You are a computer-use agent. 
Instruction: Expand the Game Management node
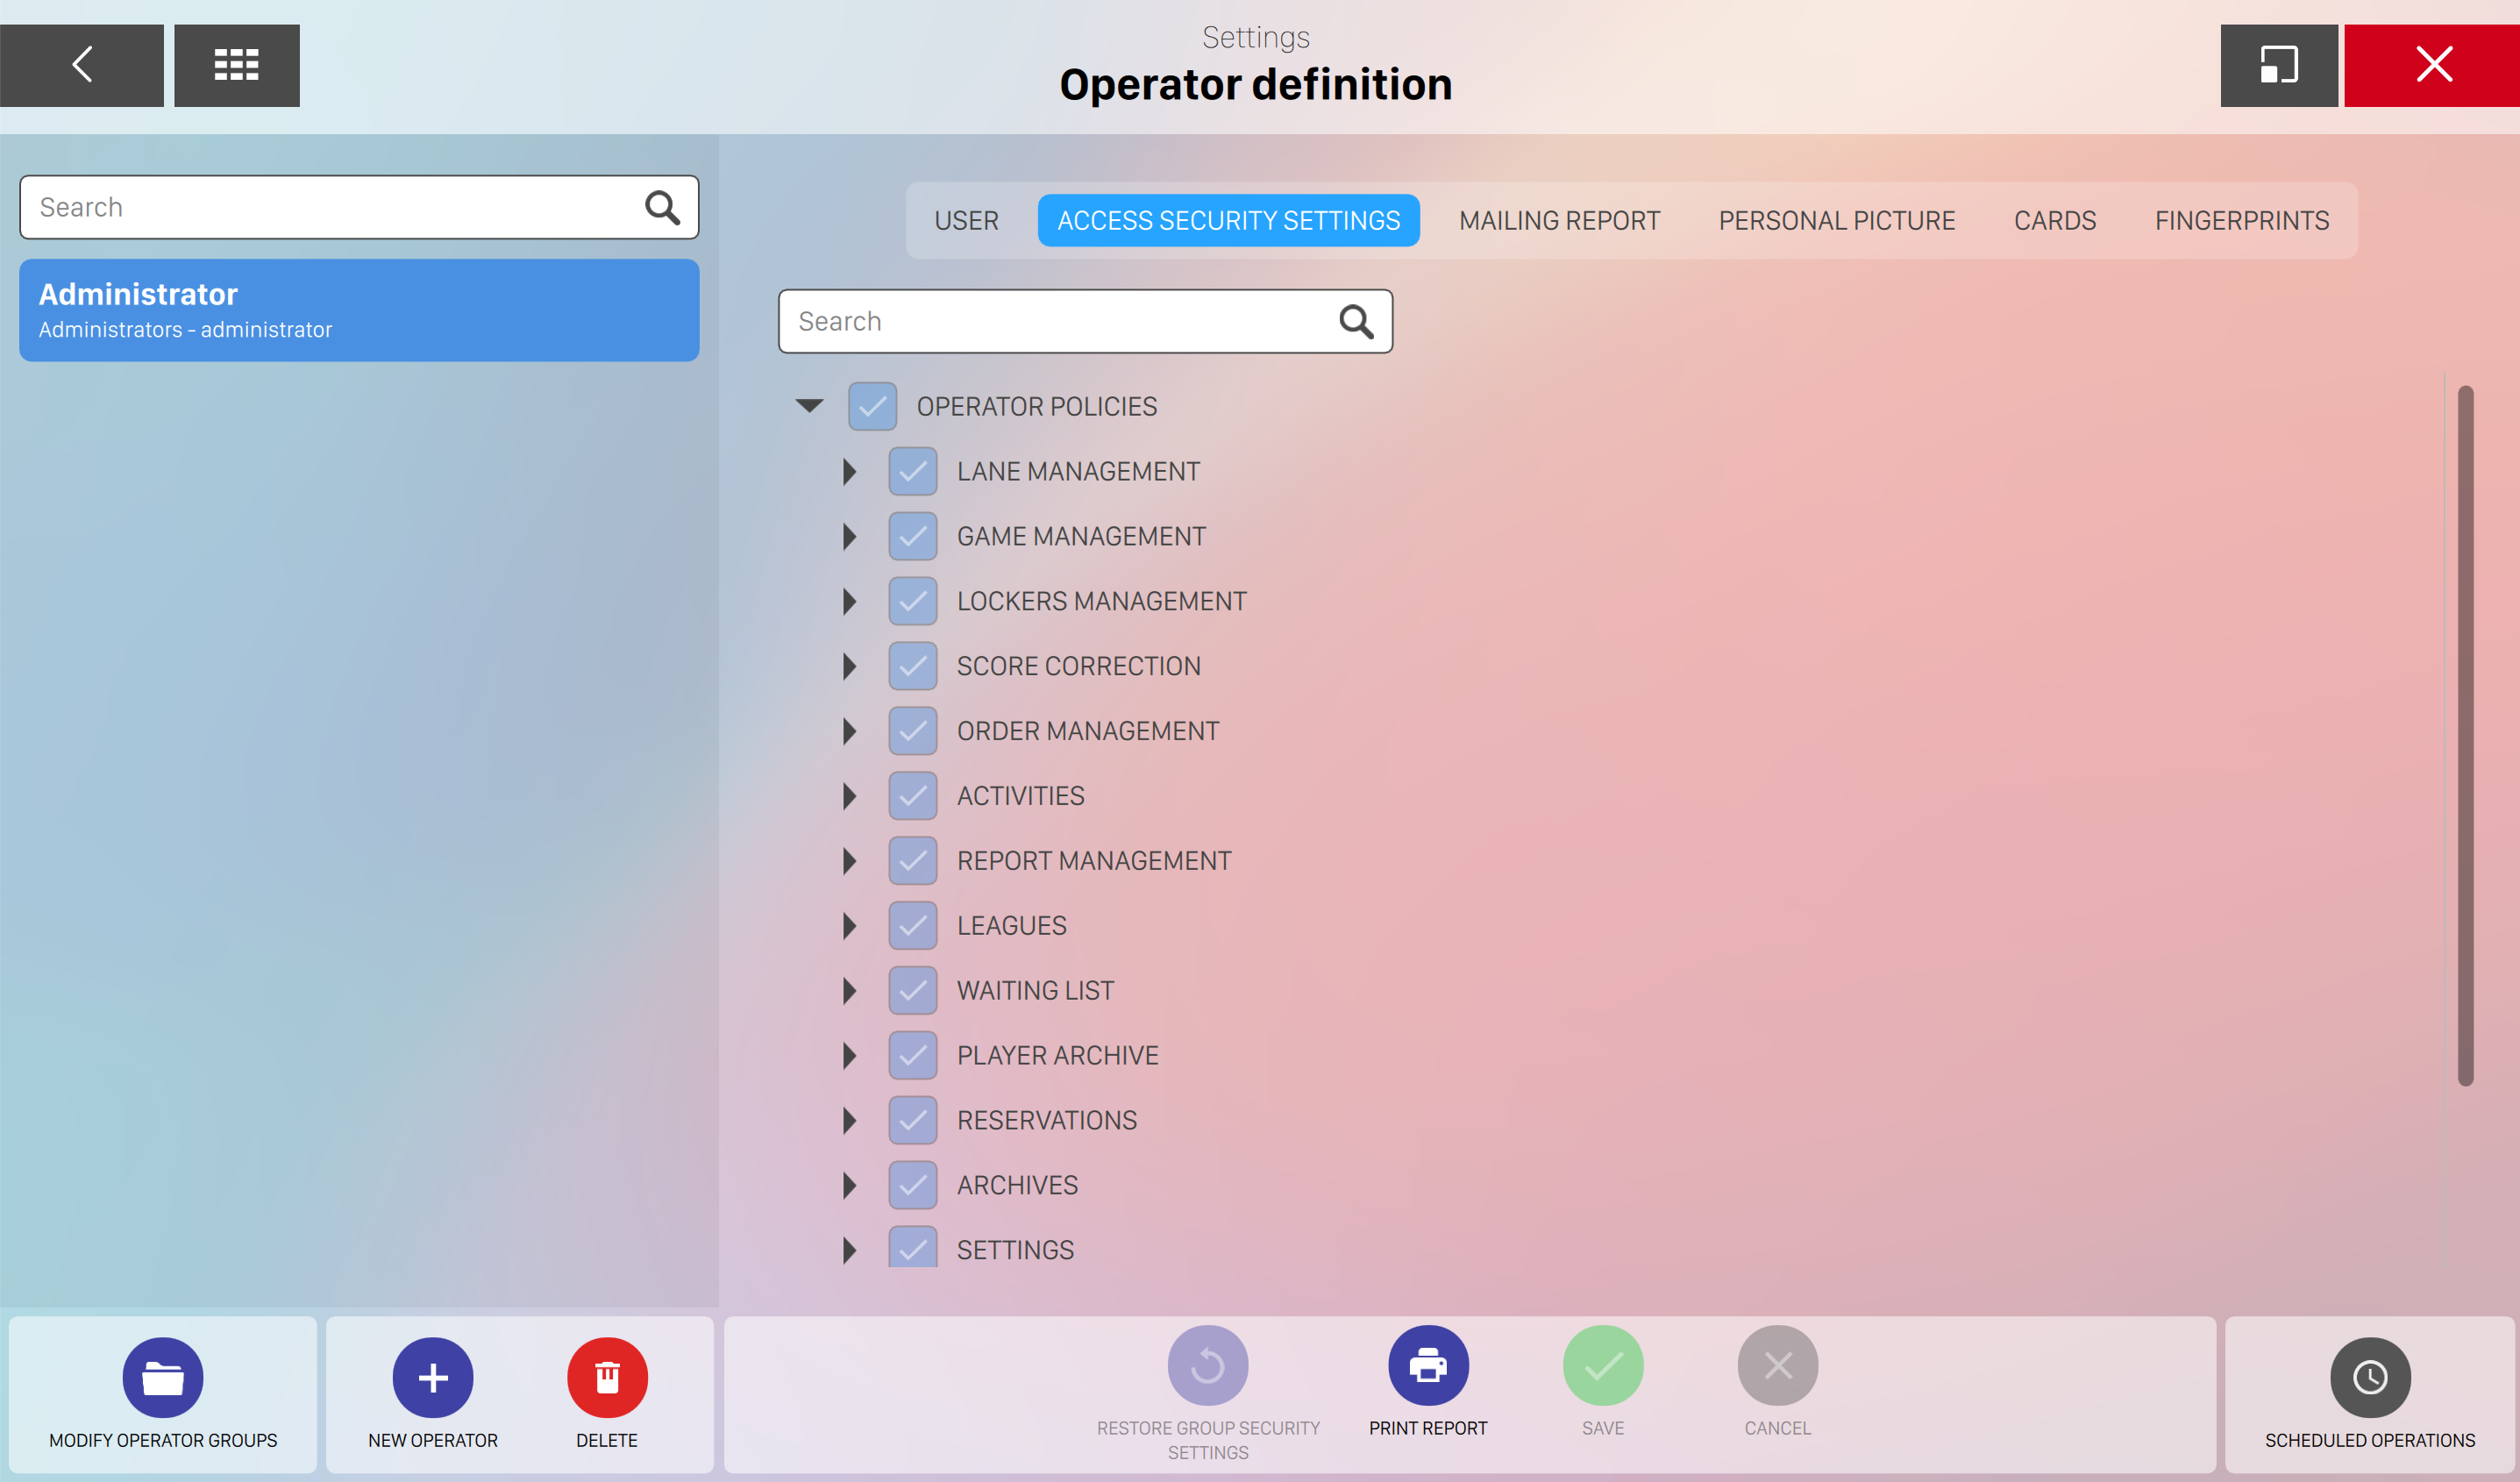(x=849, y=537)
